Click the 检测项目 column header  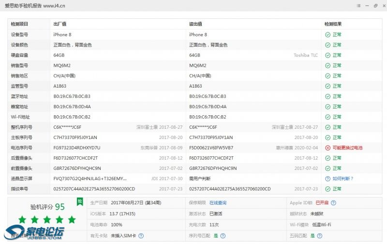(19, 24)
